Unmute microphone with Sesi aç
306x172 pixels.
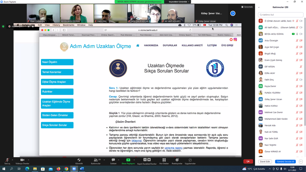(7, 160)
